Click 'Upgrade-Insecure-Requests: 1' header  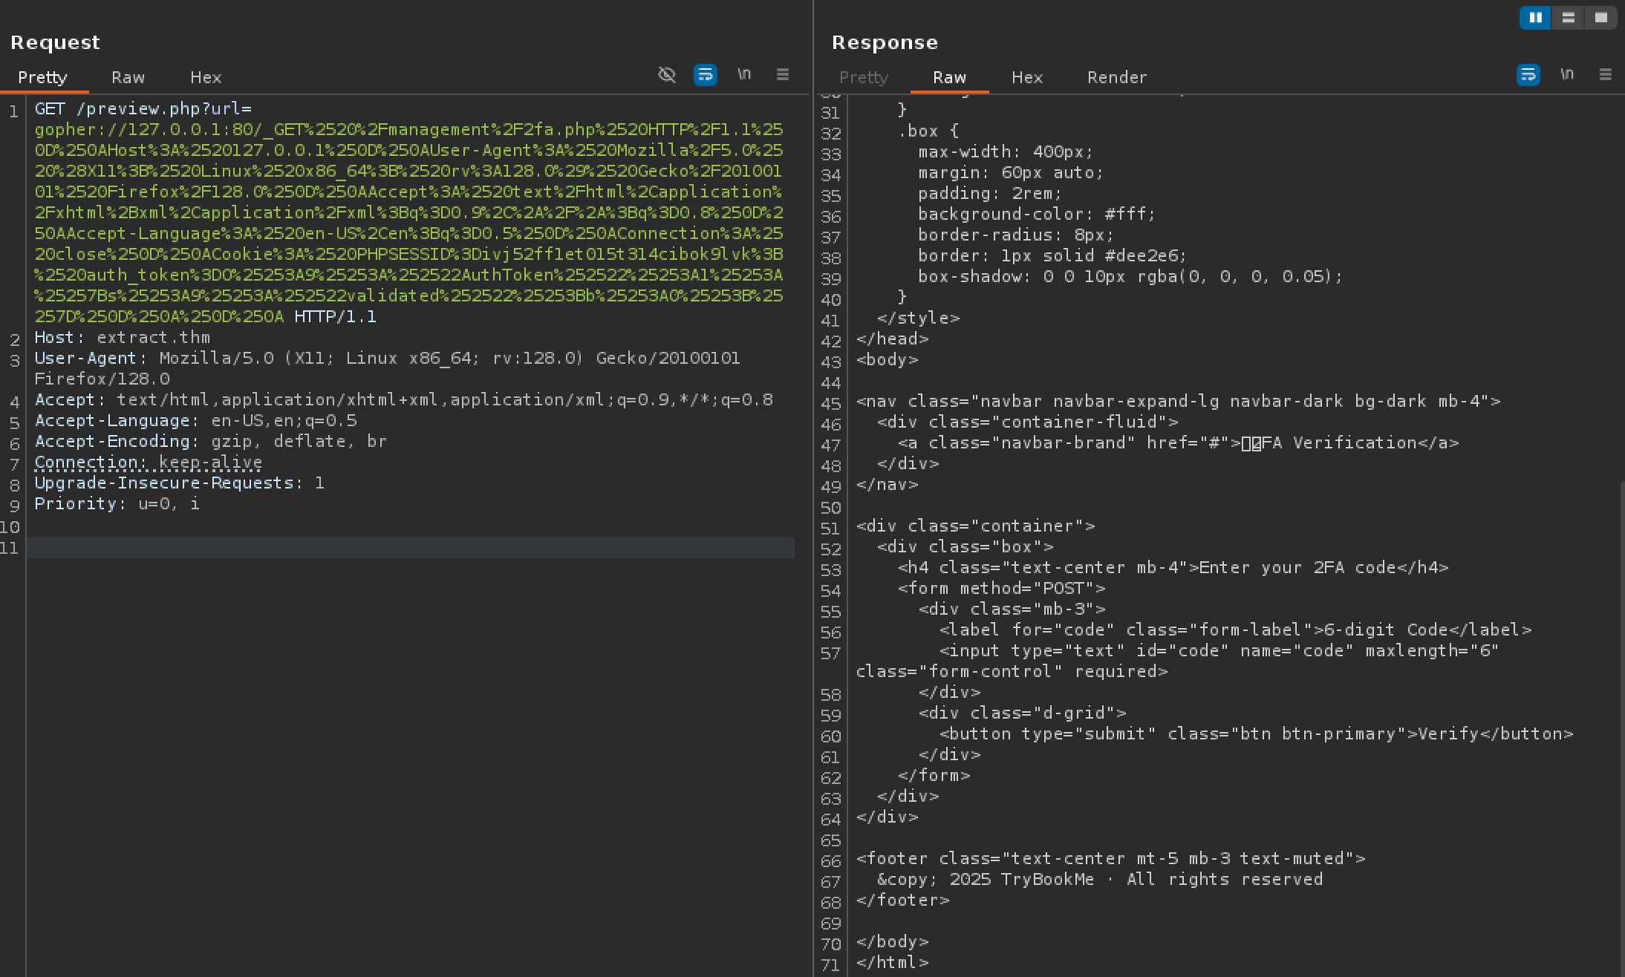(180, 483)
